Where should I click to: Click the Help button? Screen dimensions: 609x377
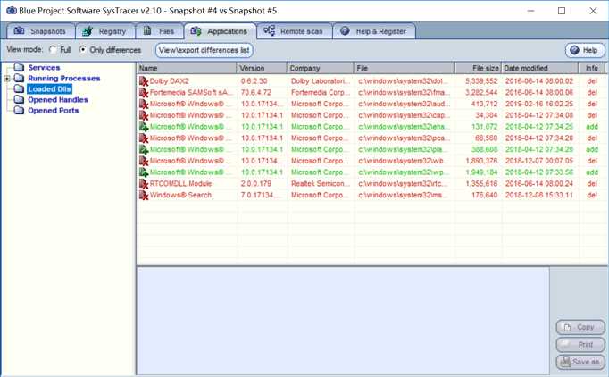click(585, 50)
